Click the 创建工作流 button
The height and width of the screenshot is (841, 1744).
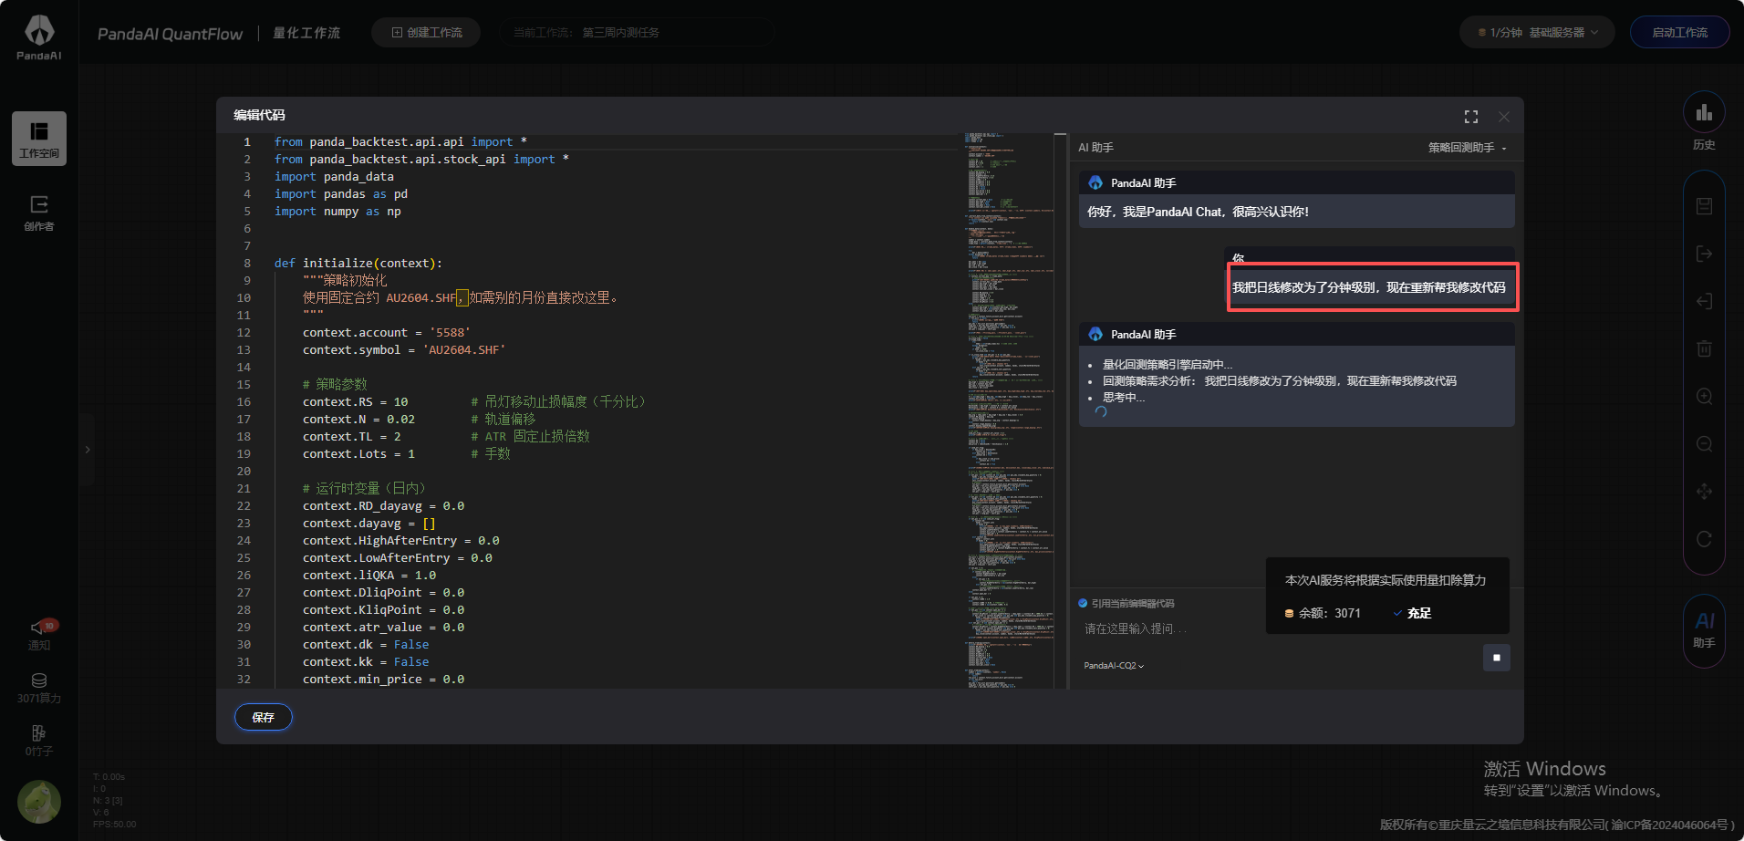(426, 33)
